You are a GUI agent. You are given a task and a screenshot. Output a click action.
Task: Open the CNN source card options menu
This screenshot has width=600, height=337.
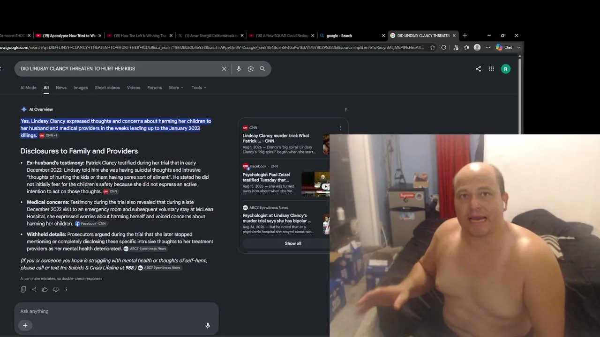pyautogui.click(x=341, y=128)
